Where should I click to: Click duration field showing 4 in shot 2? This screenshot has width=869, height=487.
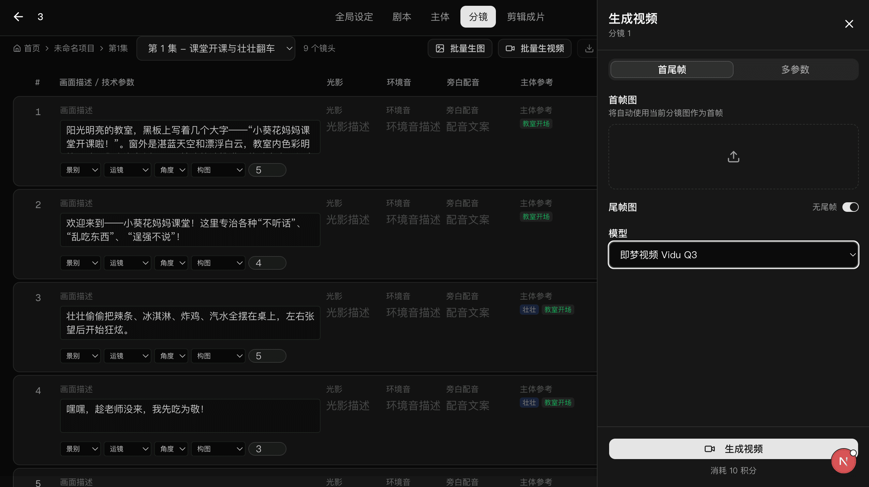(267, 263)
